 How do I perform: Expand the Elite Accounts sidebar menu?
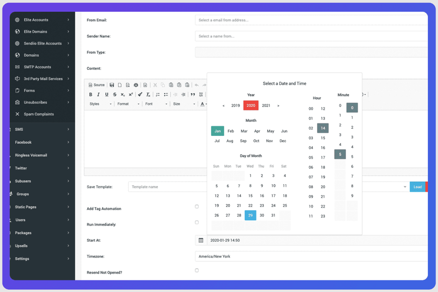[x=42, y=20]
